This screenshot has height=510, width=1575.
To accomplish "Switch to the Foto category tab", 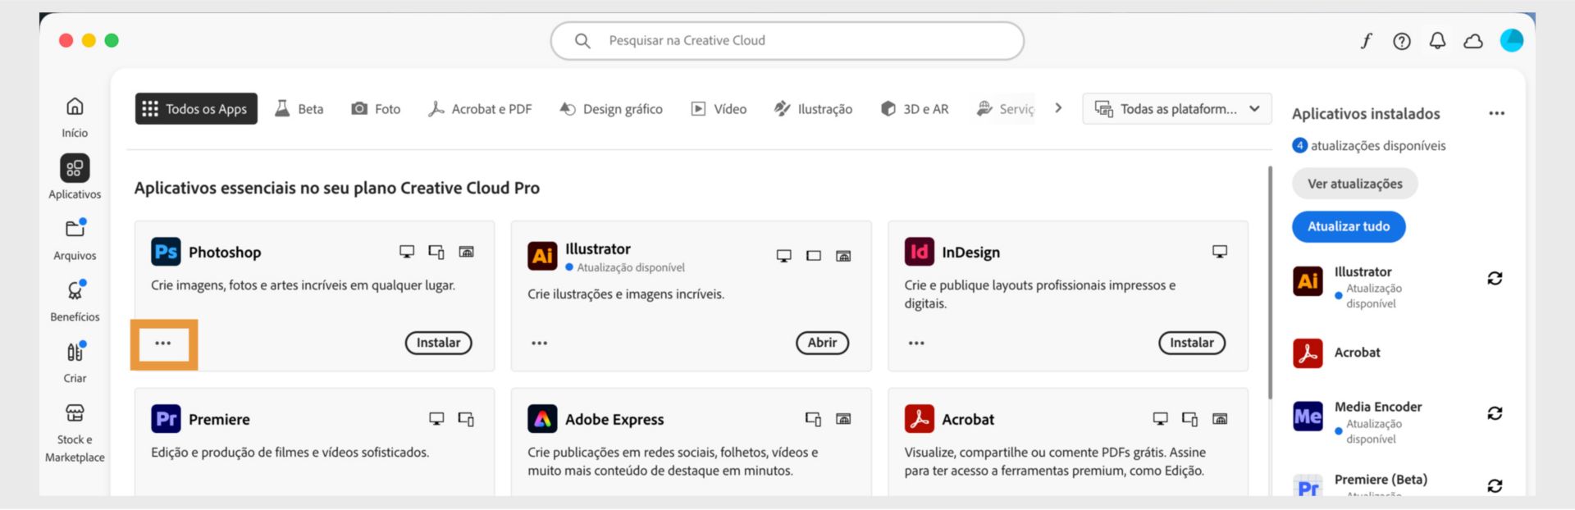I will point(376,109).
